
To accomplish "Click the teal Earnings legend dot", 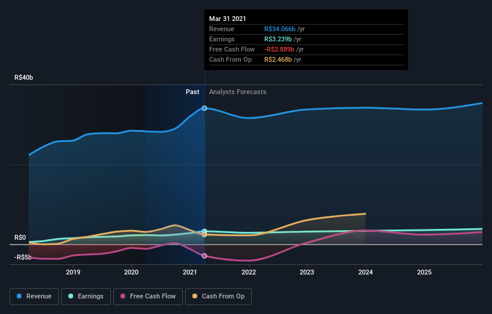I will (x=71, y=296).
